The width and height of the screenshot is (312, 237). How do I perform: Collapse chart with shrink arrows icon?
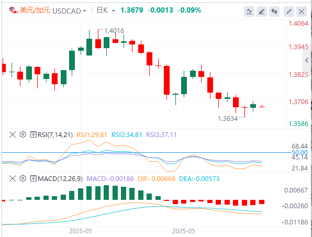[289, 12]
